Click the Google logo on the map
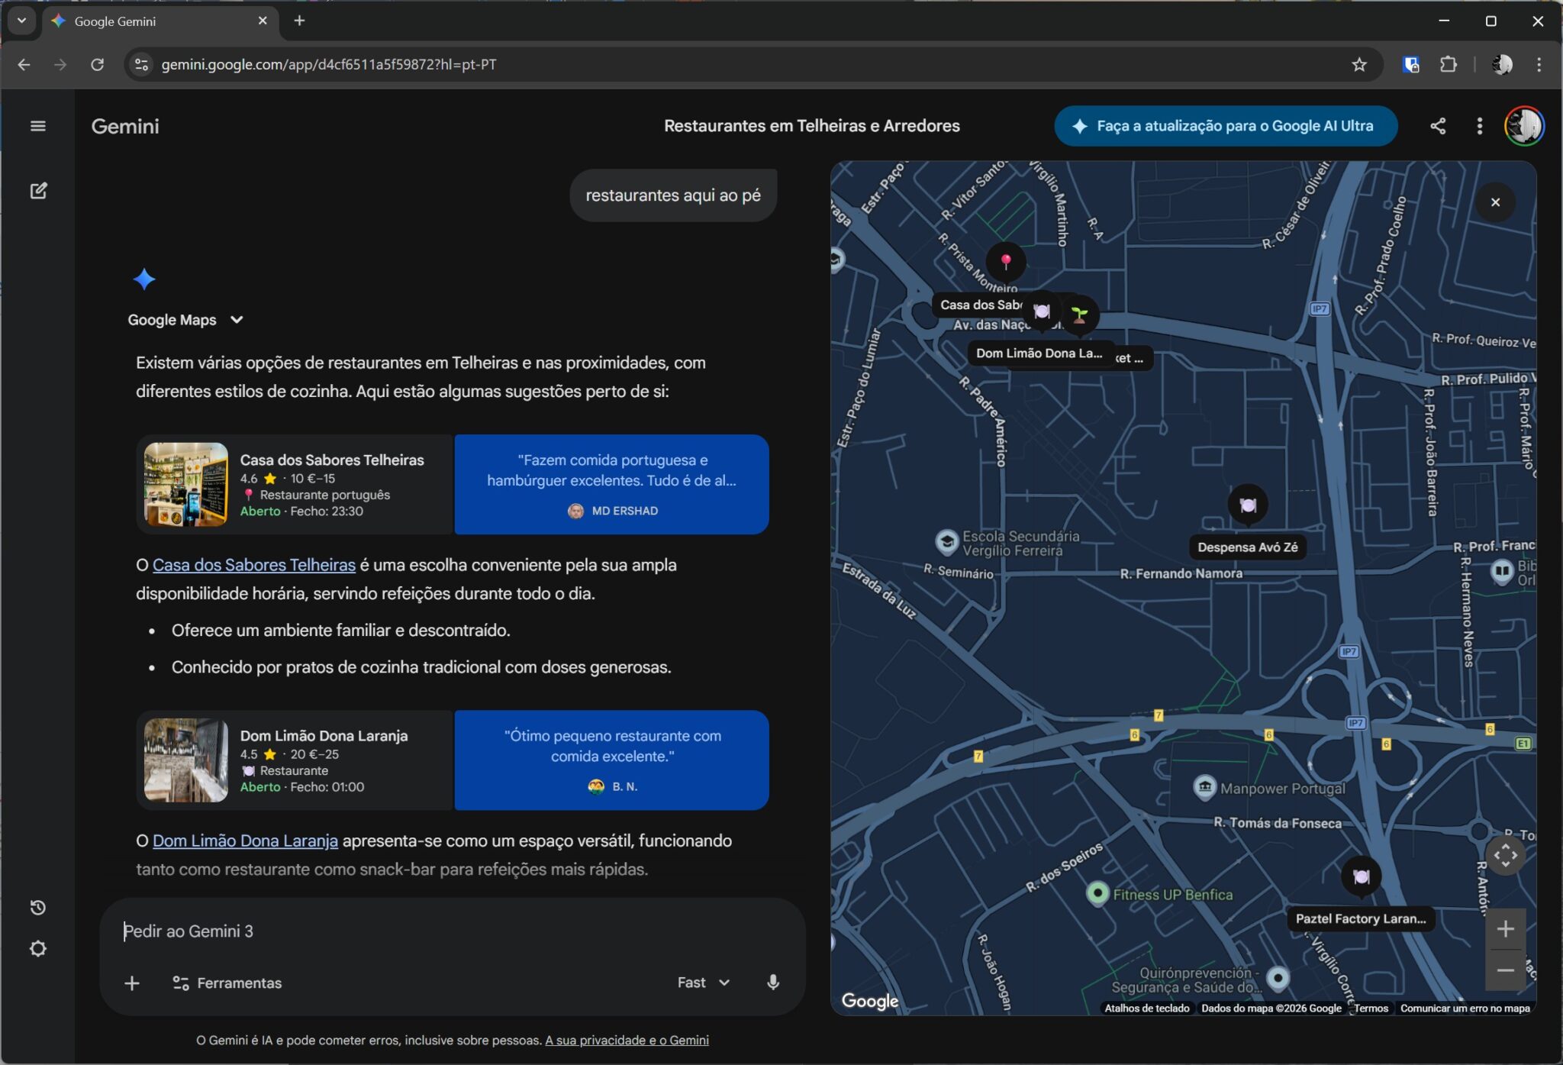1563x1065 pixels. coord(869,1000)
